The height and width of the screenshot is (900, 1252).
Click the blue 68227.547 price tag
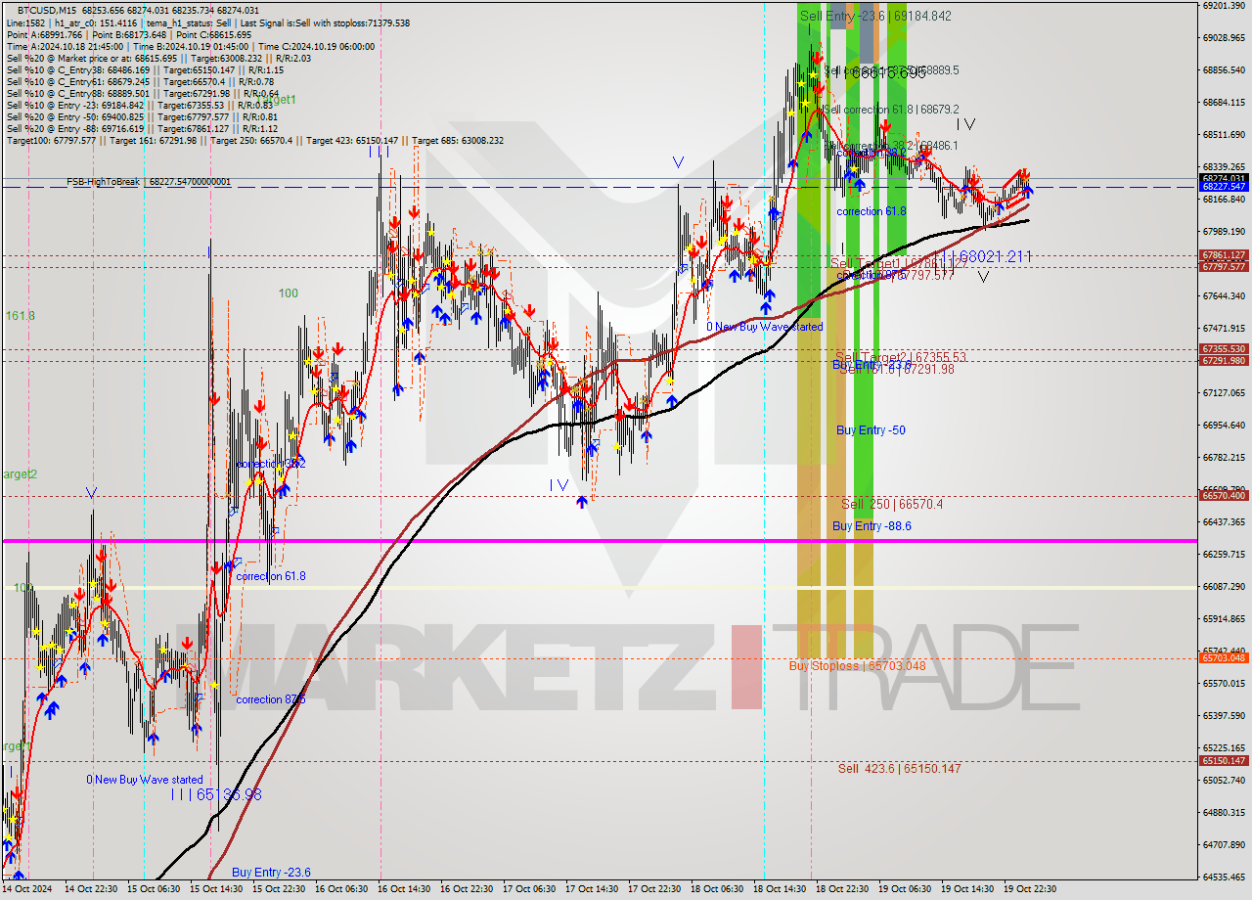pyautogui.click(x=1224, y=186)
